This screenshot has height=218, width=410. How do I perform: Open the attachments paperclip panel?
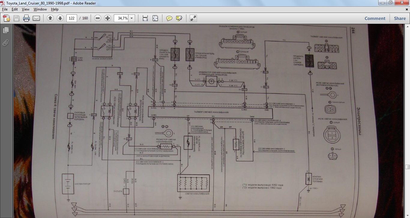click(x=5, y=43)
